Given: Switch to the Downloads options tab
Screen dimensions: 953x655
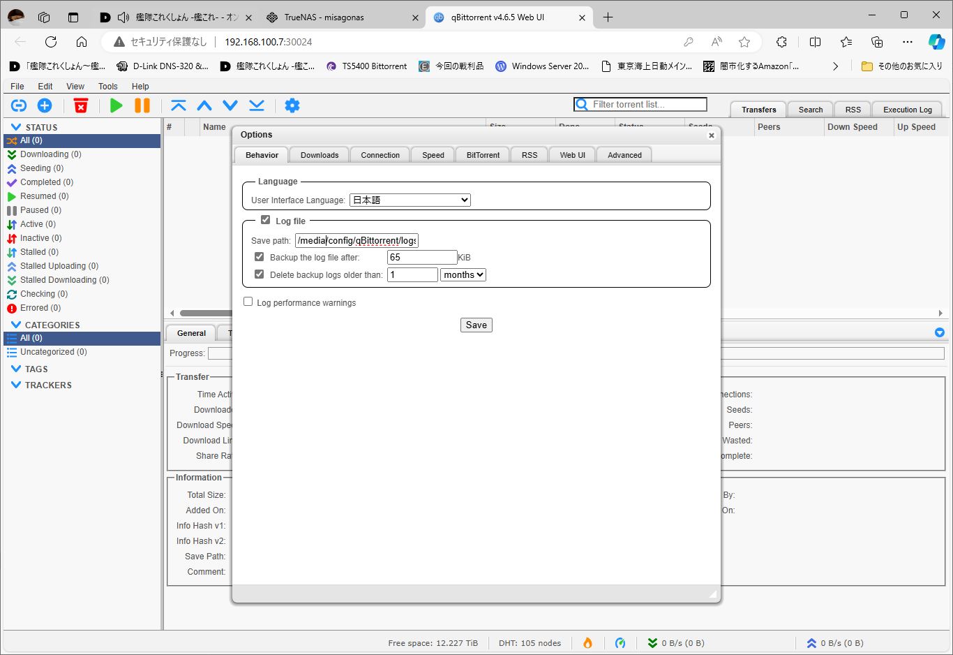Looking at the screenshot, I should click(x=320, y=155).
